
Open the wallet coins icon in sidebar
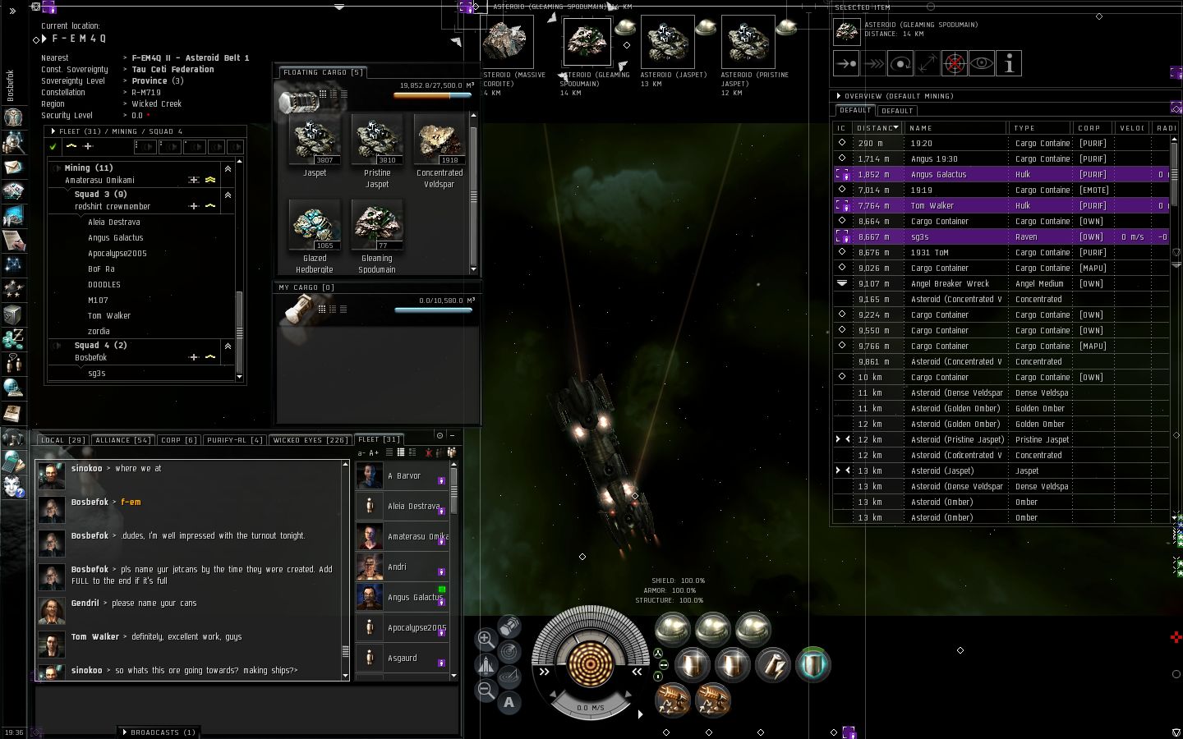tap(13, 337)
